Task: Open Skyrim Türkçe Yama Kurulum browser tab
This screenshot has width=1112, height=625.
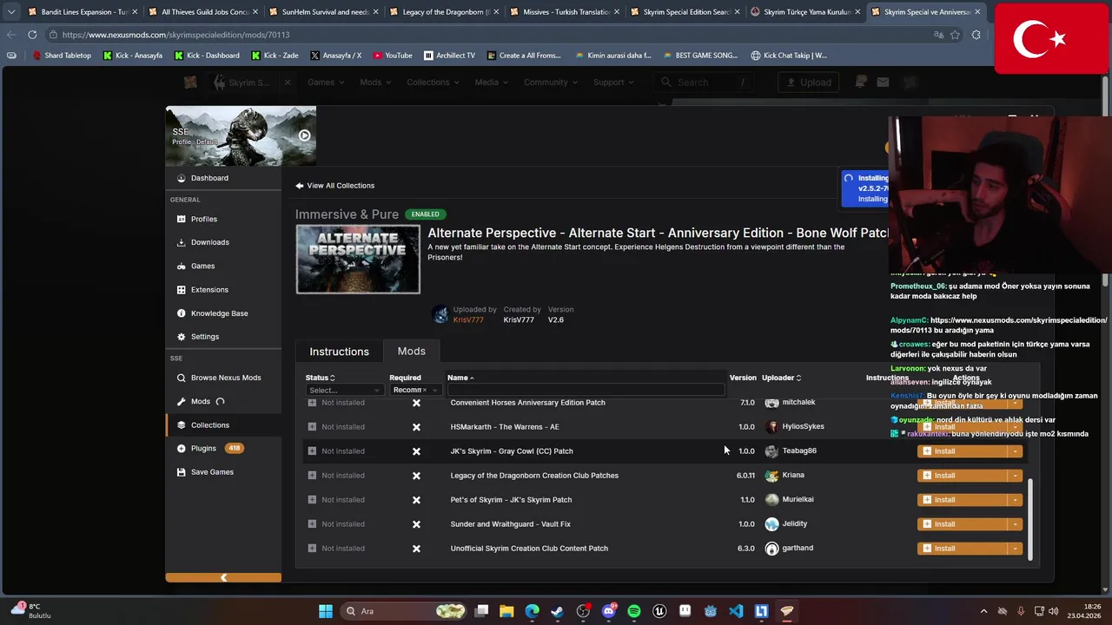Action: (x=806, y=12)
